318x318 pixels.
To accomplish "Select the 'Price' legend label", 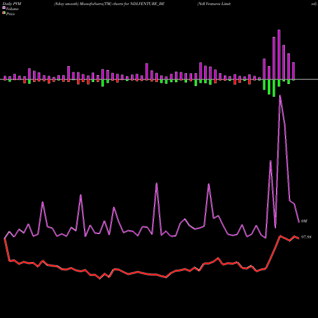I will [10, 14].
